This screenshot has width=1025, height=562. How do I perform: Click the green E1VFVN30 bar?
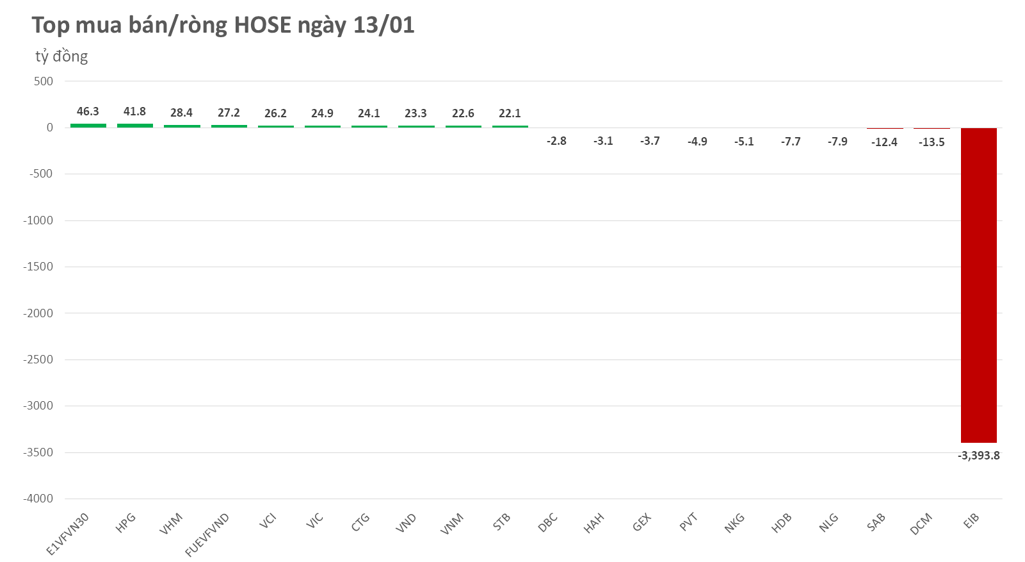pos(88,126)
